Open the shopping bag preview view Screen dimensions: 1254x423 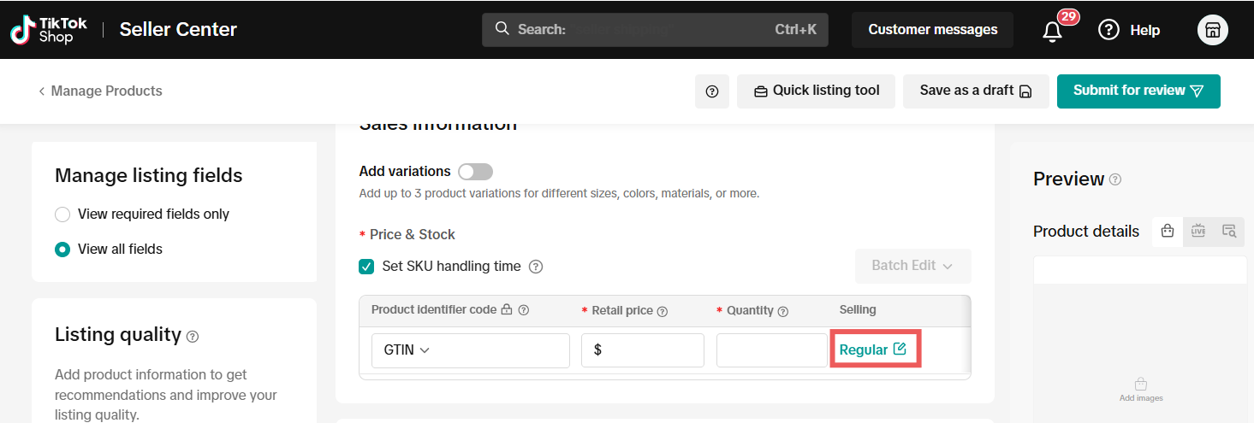pyautogui.click(x=1167, y=231)
